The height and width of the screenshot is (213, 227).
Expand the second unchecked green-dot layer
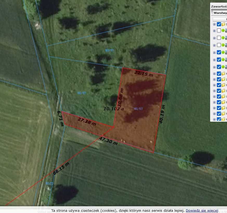215,38
